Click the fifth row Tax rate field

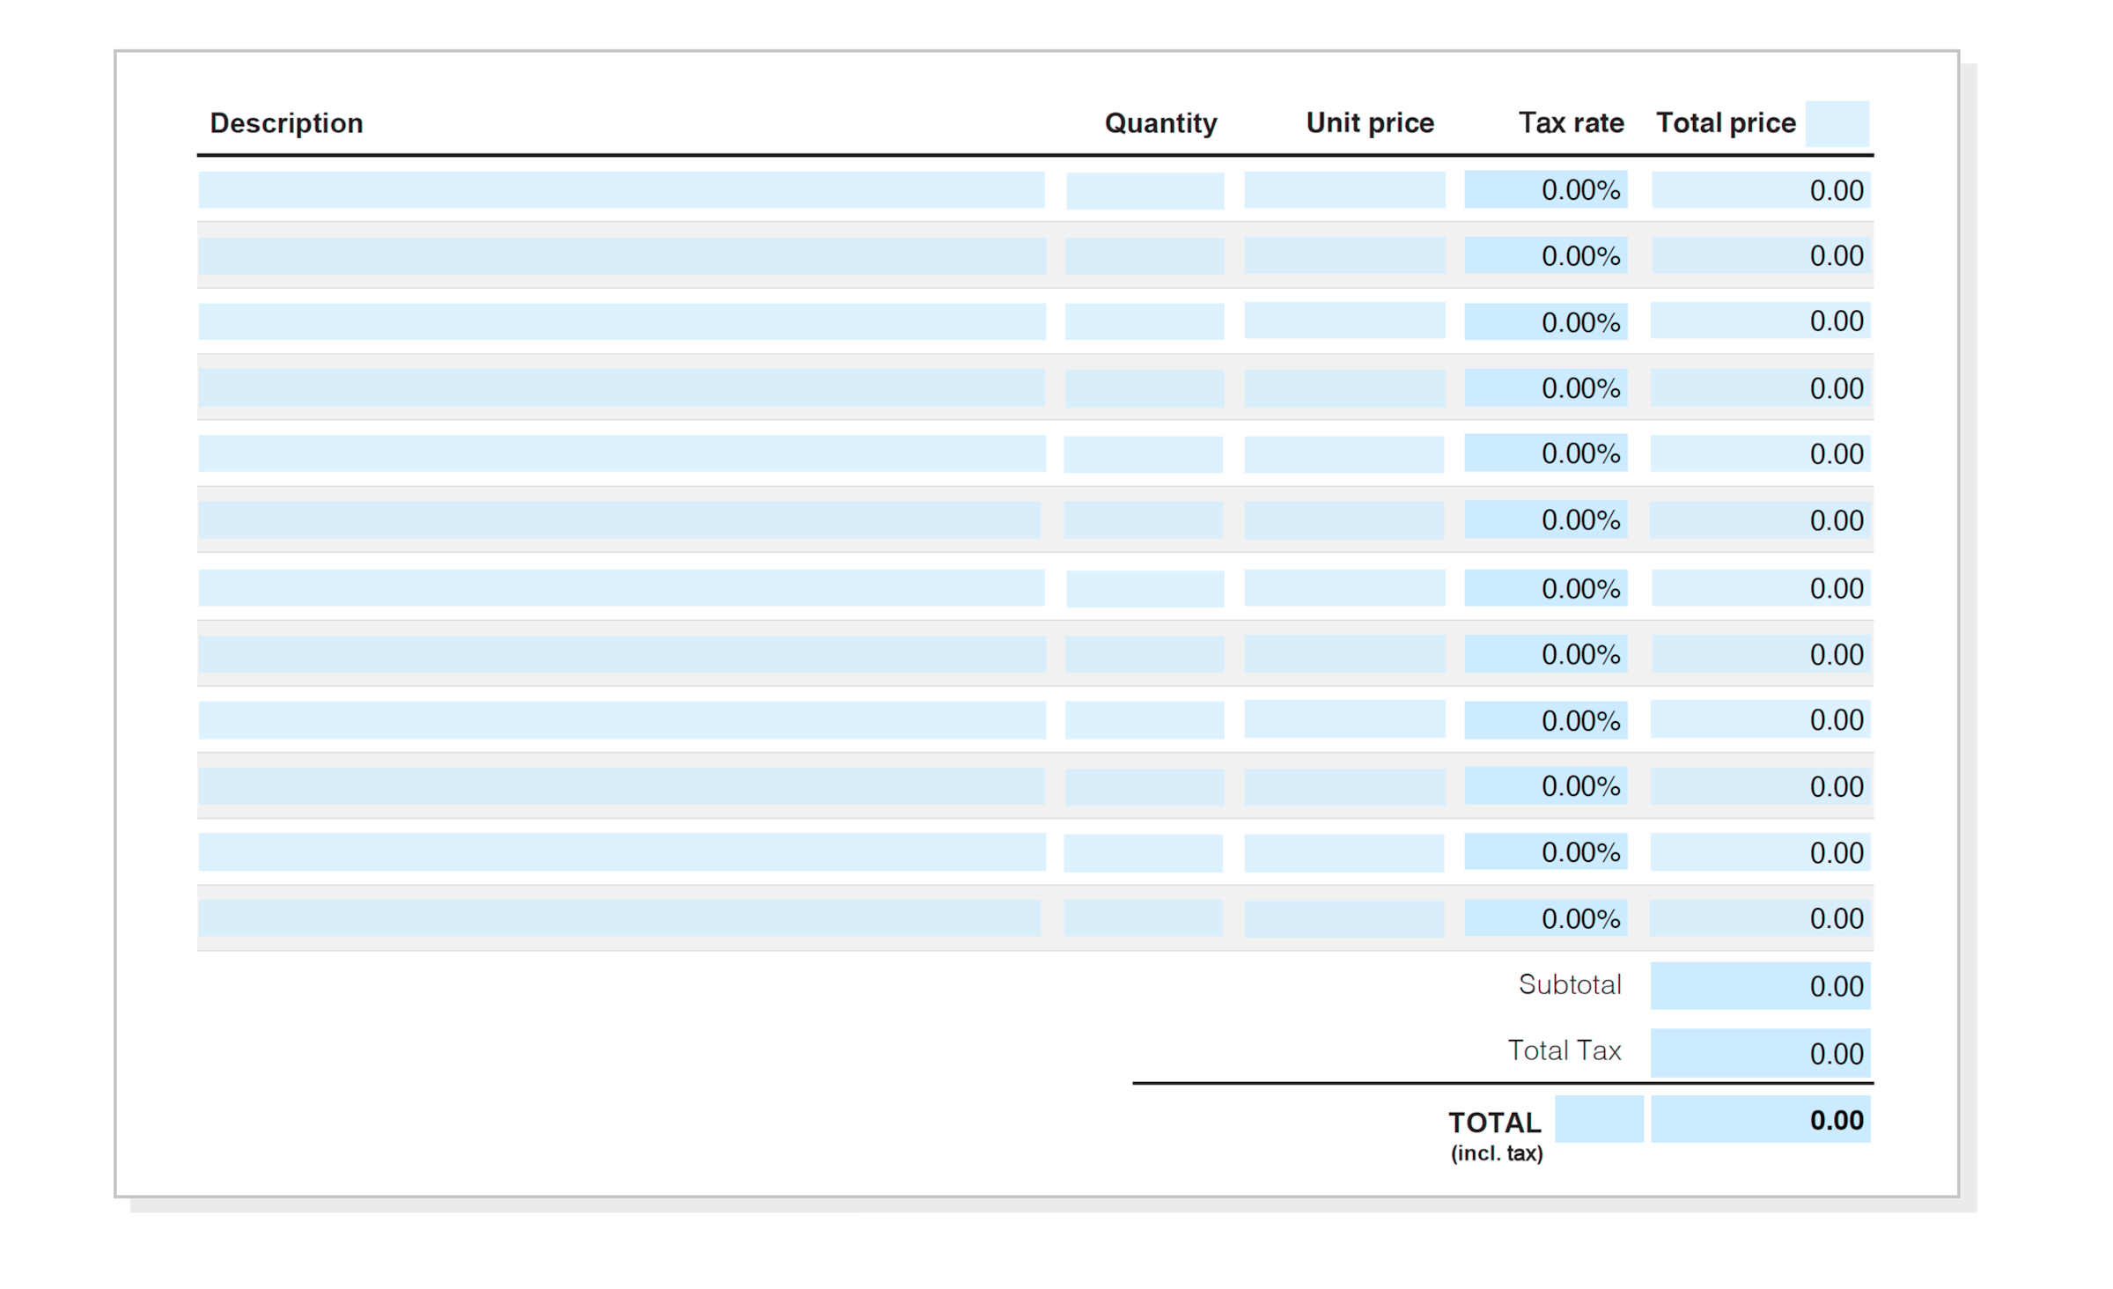(x=1545, y=454)
